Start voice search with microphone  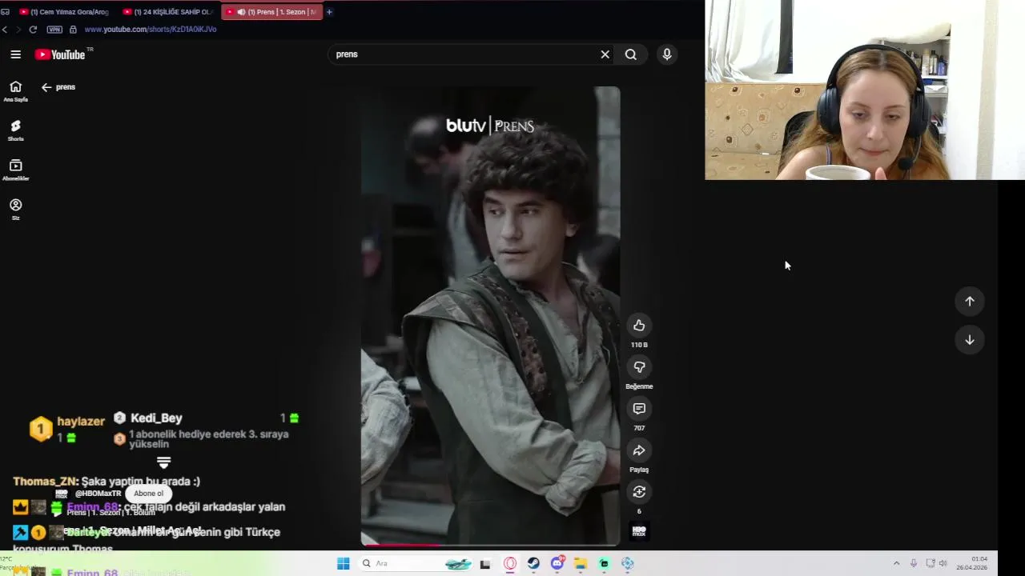[x=666, y=54]
